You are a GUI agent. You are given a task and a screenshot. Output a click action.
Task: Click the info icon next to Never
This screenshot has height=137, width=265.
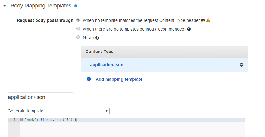pos(97,38)
